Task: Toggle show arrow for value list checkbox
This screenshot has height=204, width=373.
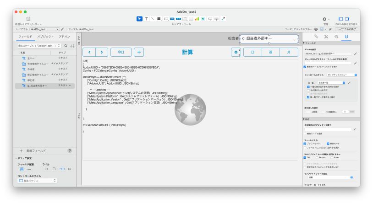Action: [x=308, y=87]
